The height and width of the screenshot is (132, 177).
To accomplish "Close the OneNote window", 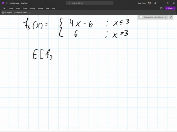I will tap(174, 3).
